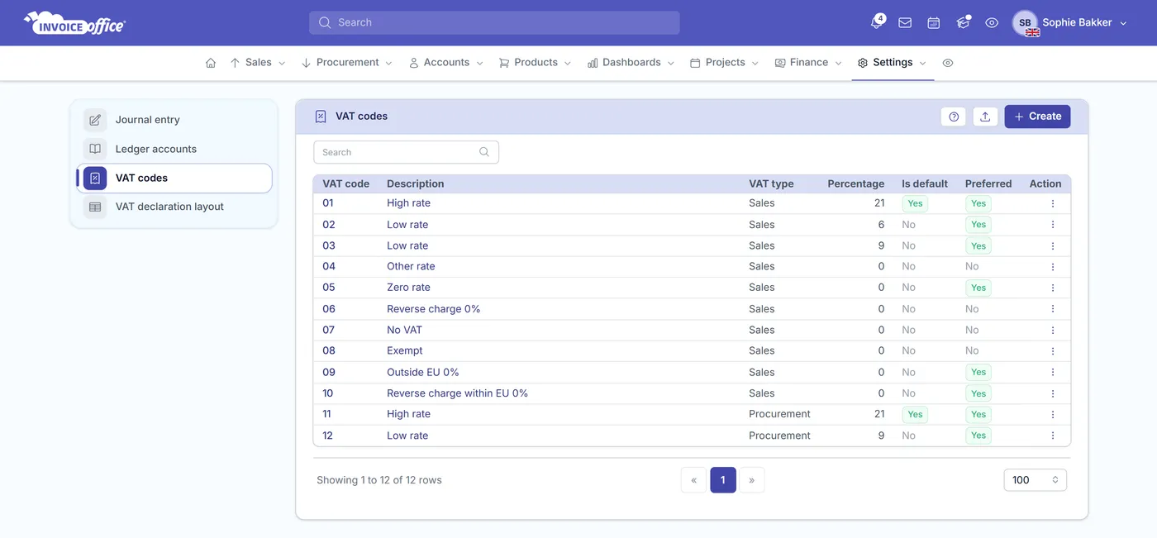Click 'Exempt' description in row 08
1157x538 pixels.
point(405,351)
